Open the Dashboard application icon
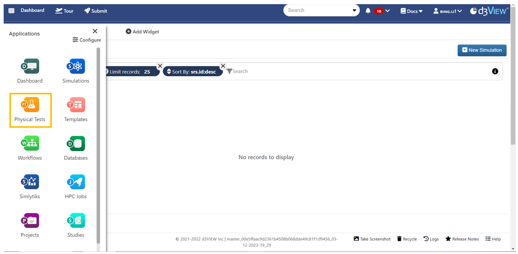This screenshot has height=254, width=518. coord(30,66)
